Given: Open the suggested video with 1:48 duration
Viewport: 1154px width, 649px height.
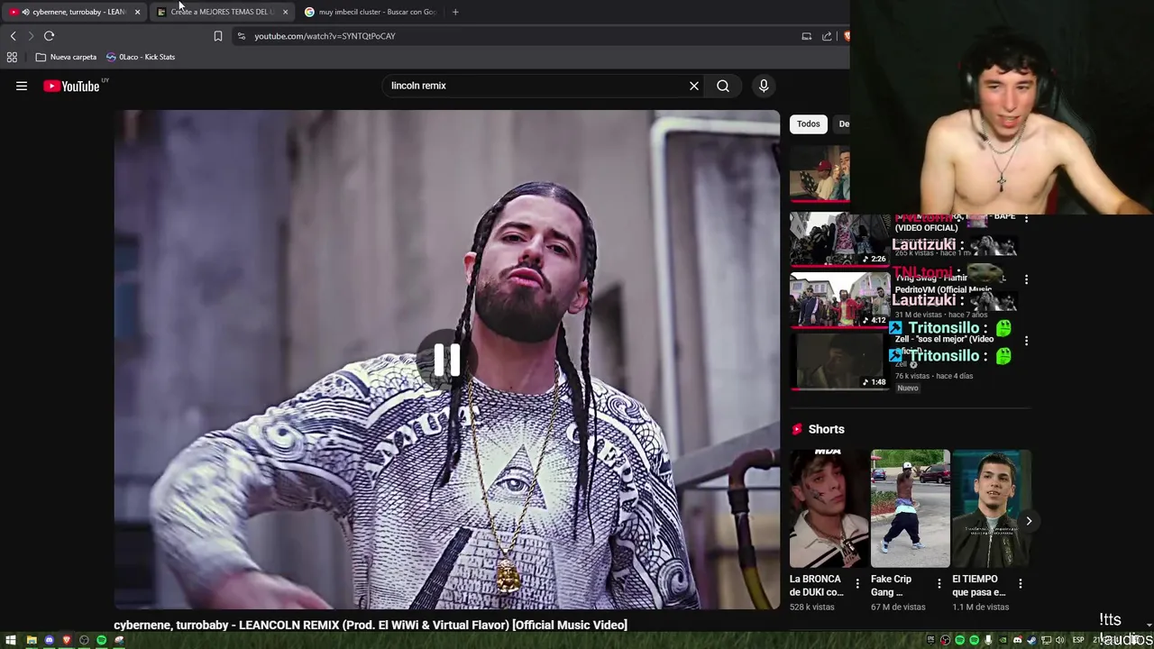Looking at the screenshot, I should coord(839,361).
